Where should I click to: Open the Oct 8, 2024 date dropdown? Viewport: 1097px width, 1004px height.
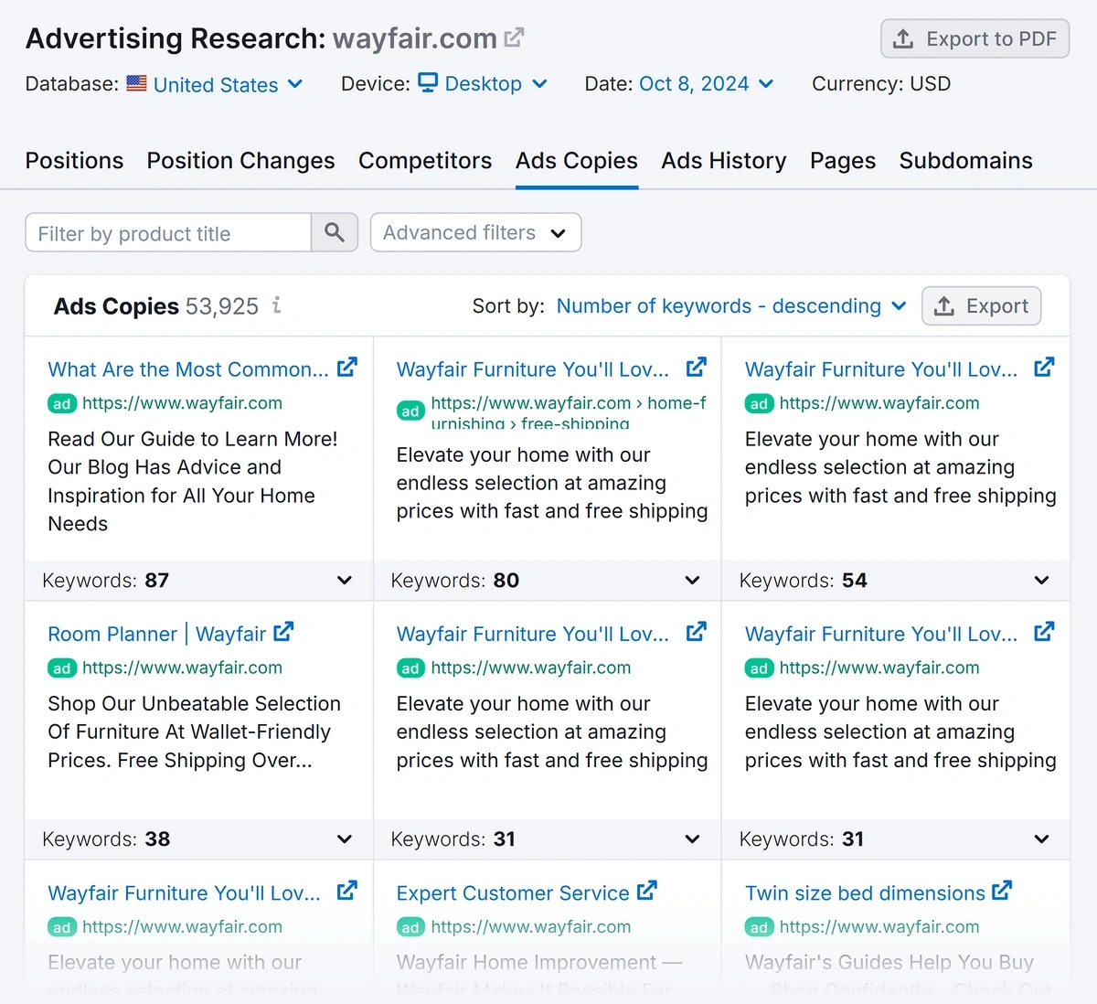[707, 84]
